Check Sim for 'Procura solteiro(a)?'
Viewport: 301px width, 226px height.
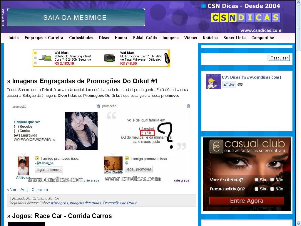click(x=256, y=189)
